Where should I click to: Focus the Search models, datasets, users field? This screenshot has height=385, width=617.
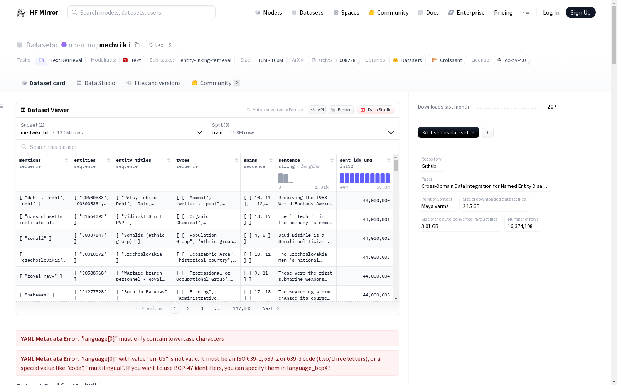[142, 12]
